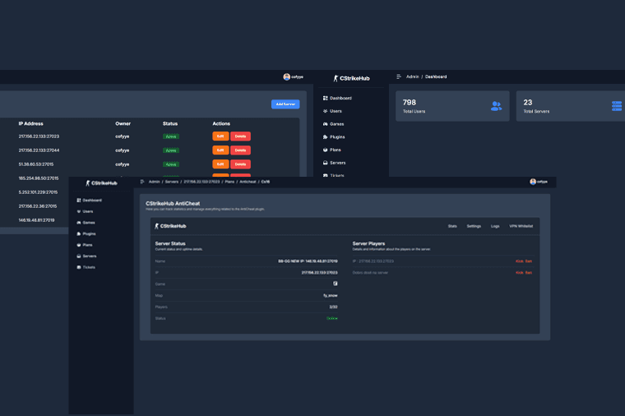Screen dimensions: 625x416
Task: Click Plans in the AntiCheat window breadcrumb
Action: pos(229,182)
